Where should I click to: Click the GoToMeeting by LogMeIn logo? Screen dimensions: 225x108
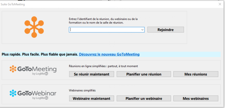(x=33, y=70)
